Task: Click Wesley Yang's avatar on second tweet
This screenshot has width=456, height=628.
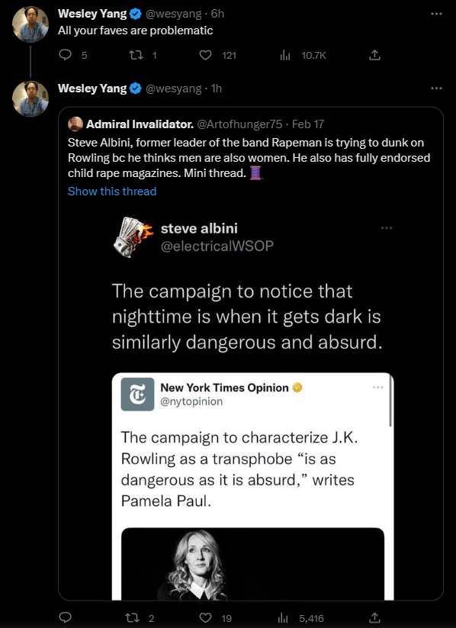Action: 30,98
